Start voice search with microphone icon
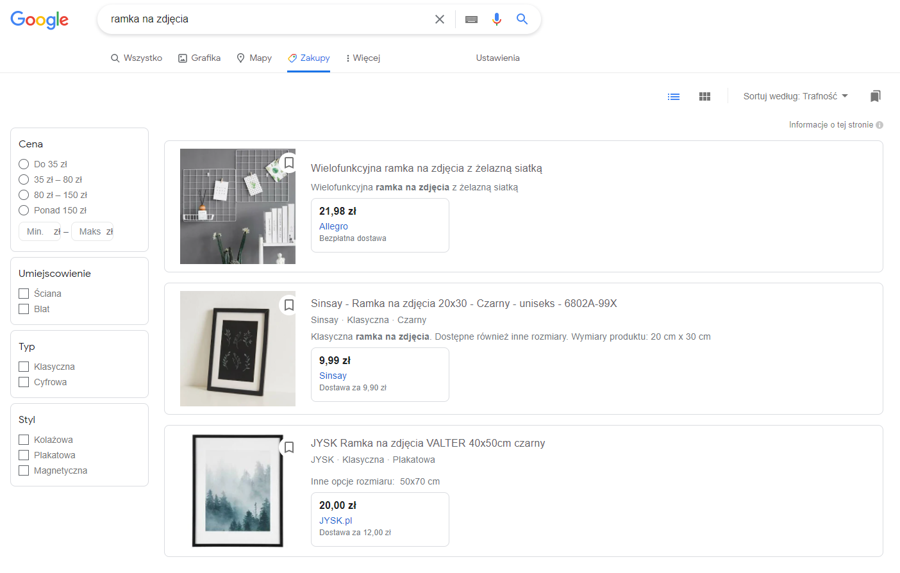 coord(497,19)
